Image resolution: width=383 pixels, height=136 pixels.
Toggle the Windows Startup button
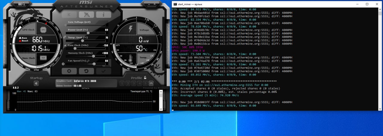36,83
